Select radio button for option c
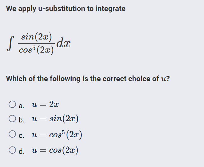The image size is (204, 167). click(12, 135)
